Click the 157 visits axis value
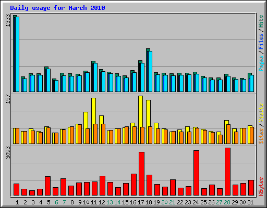 (x=8, y=99)
